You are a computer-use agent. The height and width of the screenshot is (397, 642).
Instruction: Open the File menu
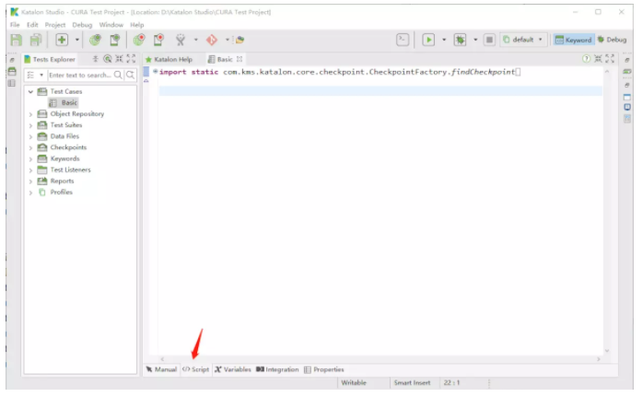(x=15, y=25)
